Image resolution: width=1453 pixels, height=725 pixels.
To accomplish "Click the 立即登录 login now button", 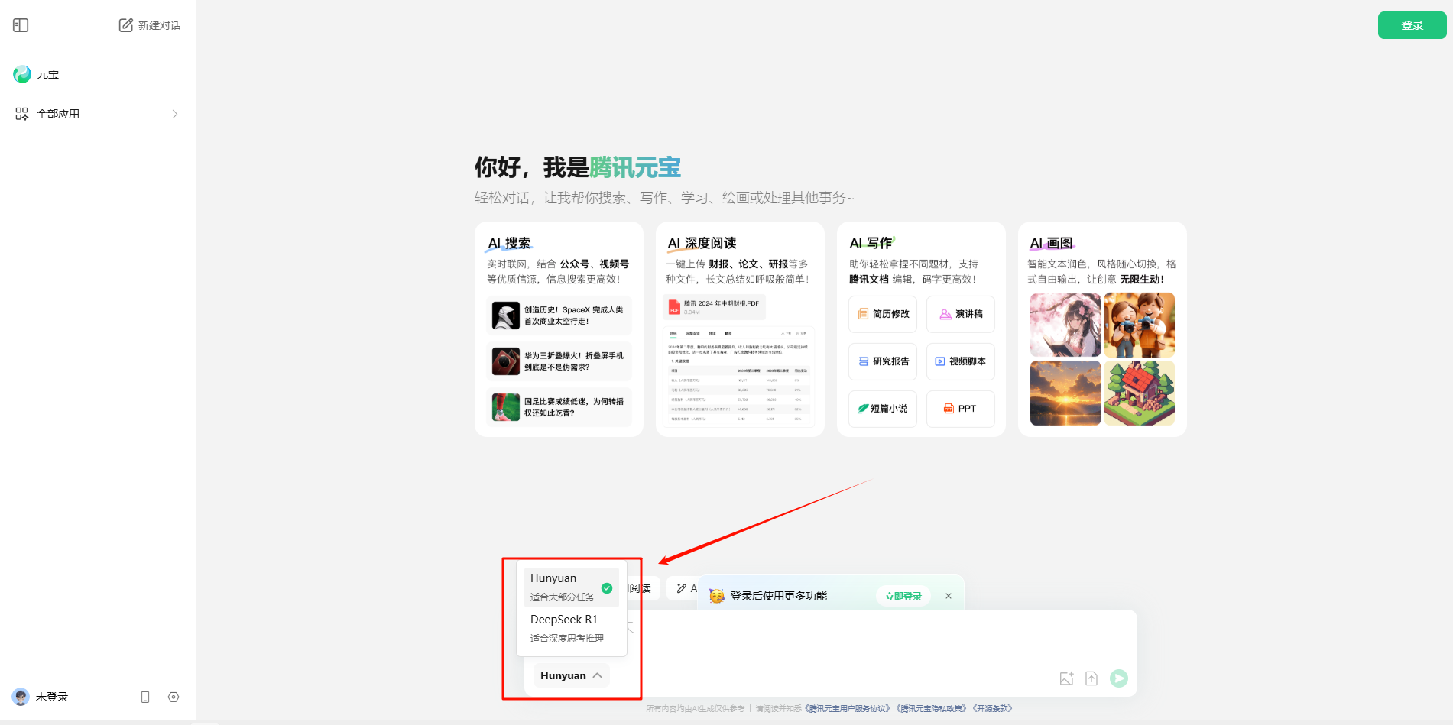I will point(903,596).
